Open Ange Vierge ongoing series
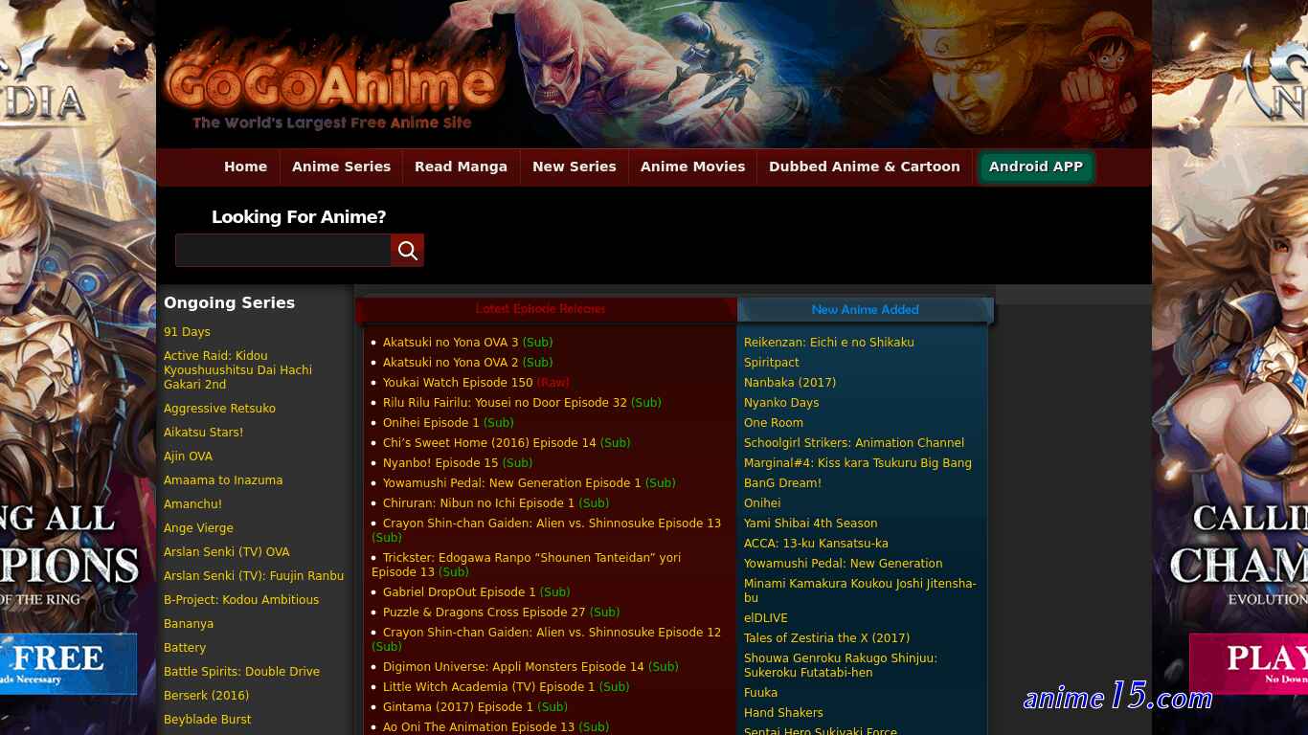The width and height of the screenshot is (1308, 735). point(198,527)
